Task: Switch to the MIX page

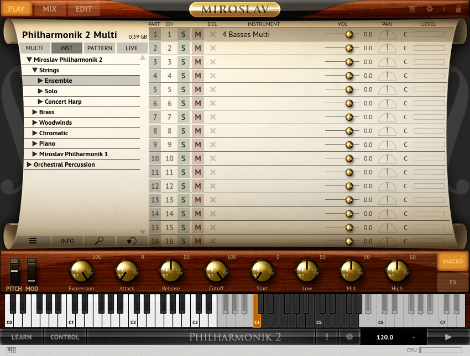Action: click(49, 9)
